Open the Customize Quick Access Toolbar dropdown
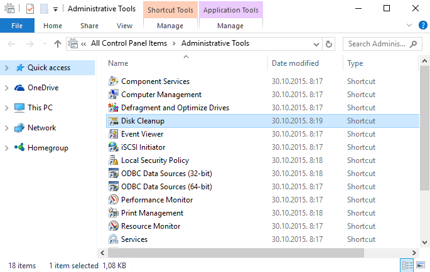The image size is (430, 272). [x=55, y=9]
